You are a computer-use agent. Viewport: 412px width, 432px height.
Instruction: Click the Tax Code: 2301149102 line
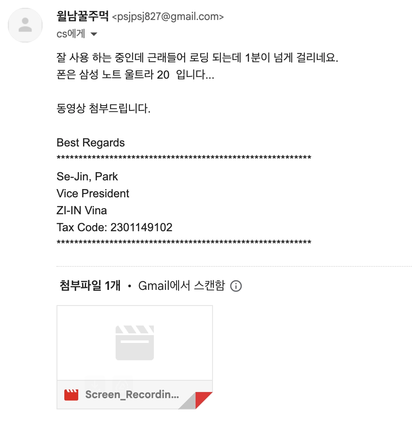click(x=114, y=228)
